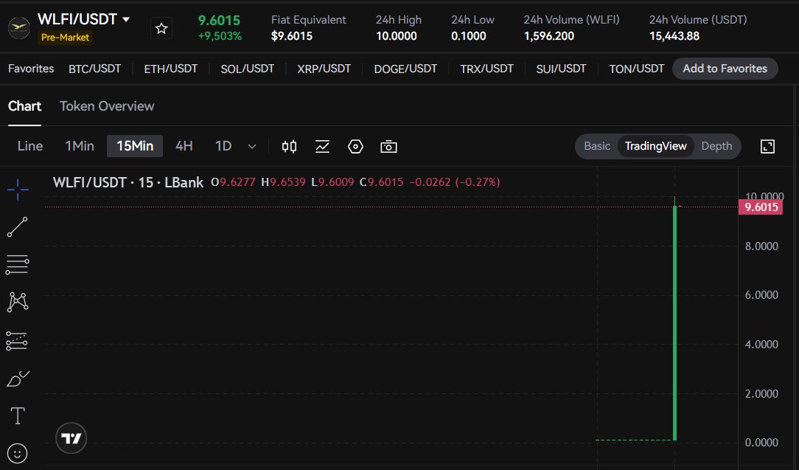Select the 1D interval

click(223, 146)
